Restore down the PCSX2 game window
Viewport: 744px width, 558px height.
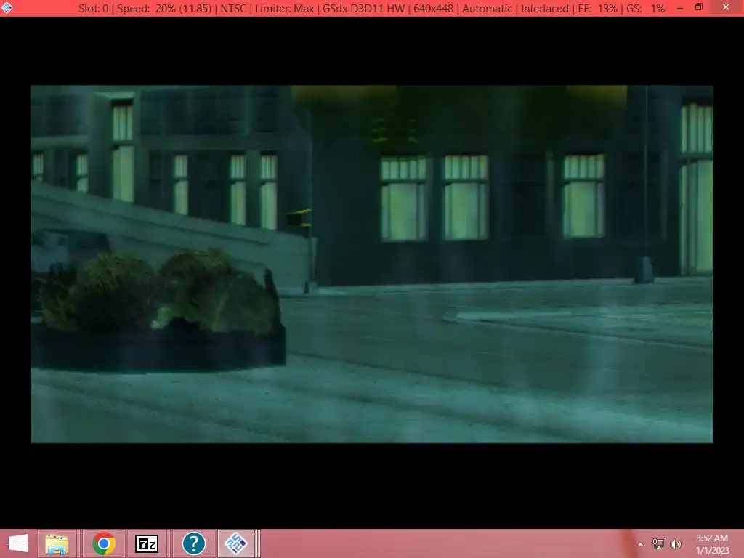point(699,7)
